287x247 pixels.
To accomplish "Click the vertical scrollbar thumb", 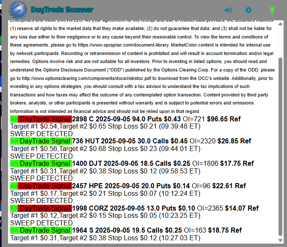I will click(280, 147).
